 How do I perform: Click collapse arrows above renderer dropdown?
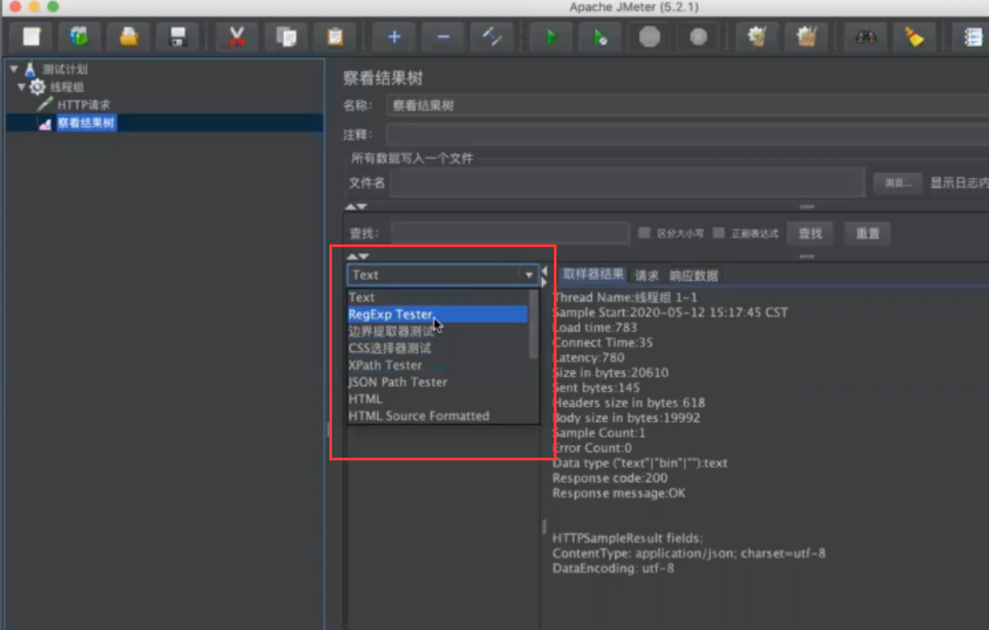tap(358, 256)
